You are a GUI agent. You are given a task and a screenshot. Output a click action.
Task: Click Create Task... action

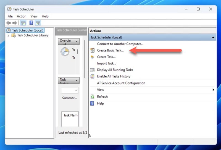point(106,57)
